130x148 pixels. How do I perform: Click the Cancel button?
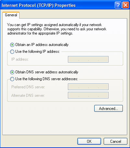(x=115, y=141)
